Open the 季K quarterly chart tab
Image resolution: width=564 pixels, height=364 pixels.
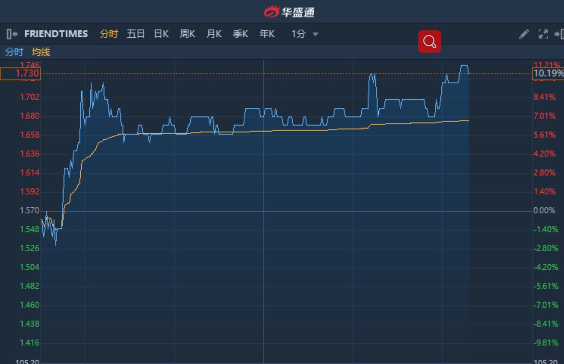(x=240, y=34)
